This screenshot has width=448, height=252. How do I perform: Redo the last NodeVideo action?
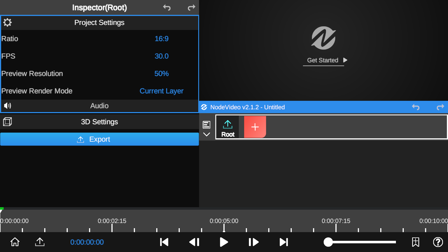click(440, 107)
